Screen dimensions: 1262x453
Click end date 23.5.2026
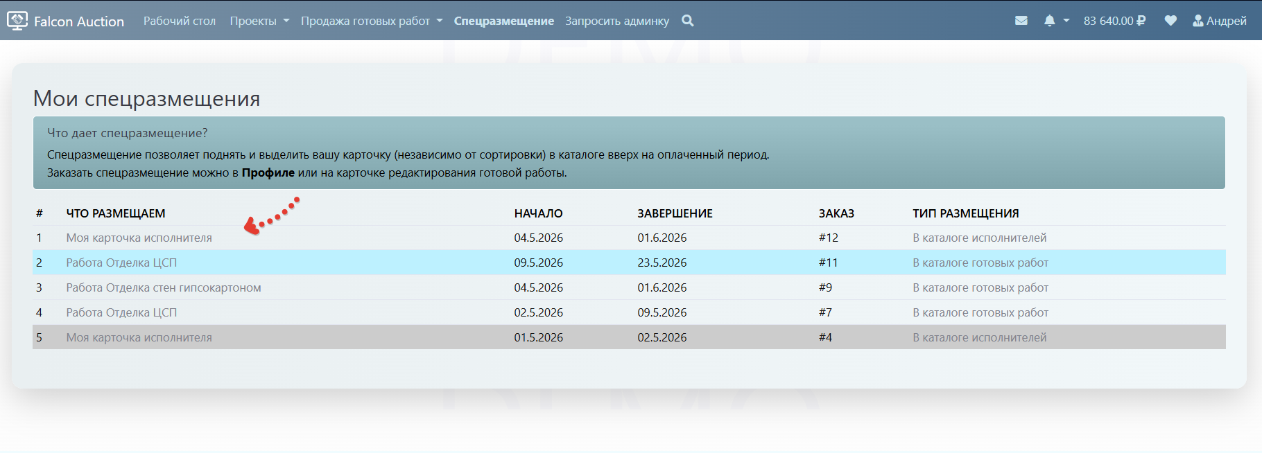[x=662, y=263]
